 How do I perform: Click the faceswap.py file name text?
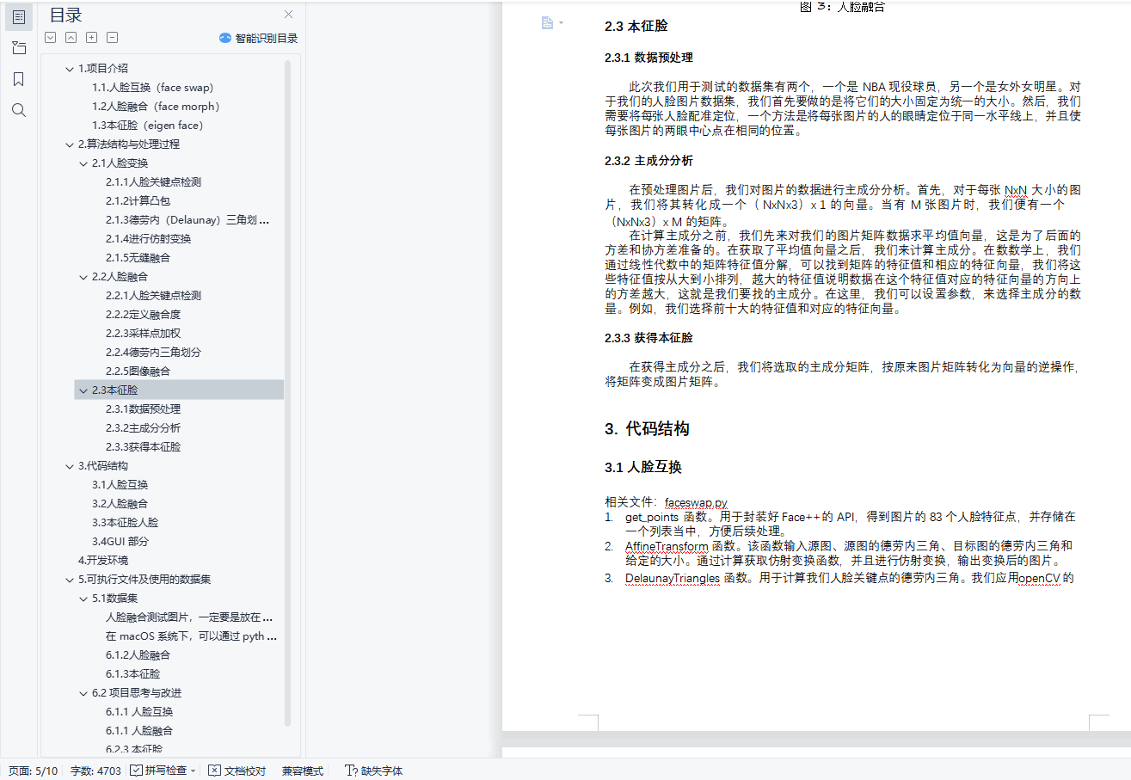696,502
